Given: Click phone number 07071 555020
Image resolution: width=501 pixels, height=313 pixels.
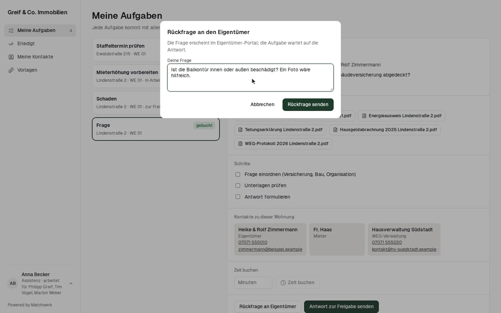Looking at the screenshot, I should (x=387, y=242).
